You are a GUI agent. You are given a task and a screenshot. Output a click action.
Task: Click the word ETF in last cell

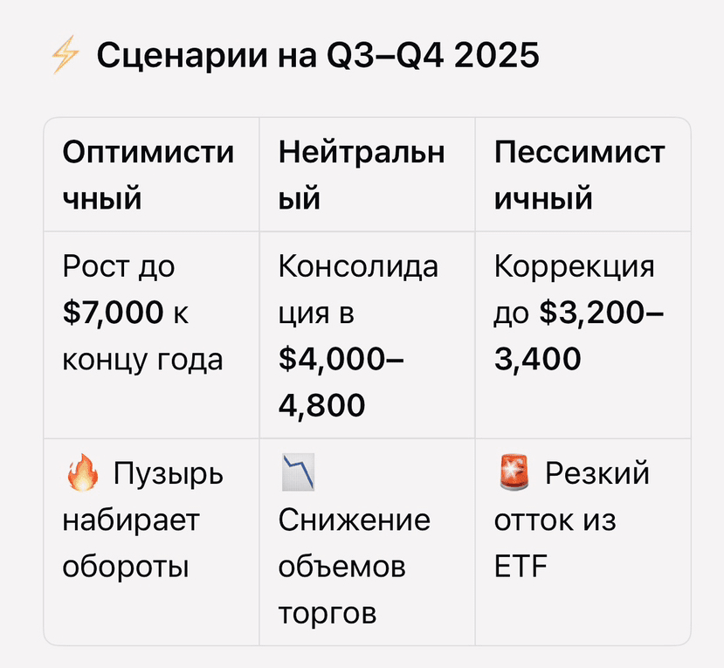(x=521, y=567)
